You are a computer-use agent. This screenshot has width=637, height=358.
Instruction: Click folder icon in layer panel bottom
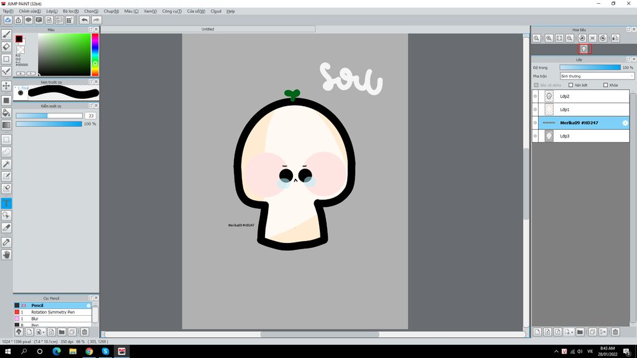click(580, 332)
